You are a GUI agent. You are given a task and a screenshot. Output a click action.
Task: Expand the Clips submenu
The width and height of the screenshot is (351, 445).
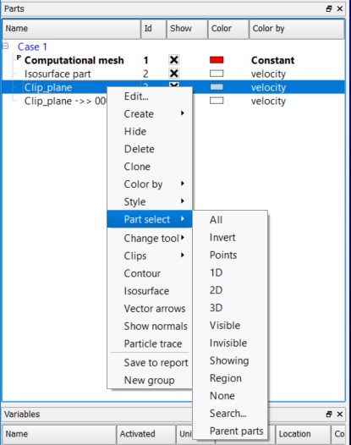coord(150,255)
